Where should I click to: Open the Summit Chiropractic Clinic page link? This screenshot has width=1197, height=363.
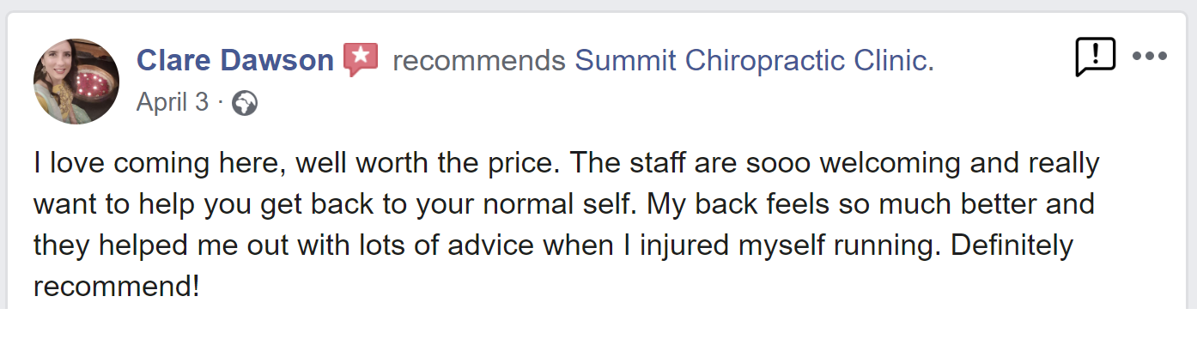point(753,61)
